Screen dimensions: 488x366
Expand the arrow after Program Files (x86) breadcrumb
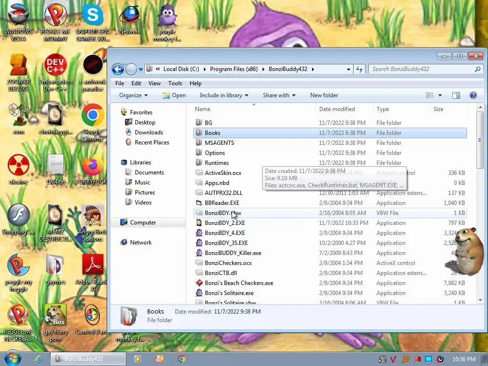coord(263,69)
